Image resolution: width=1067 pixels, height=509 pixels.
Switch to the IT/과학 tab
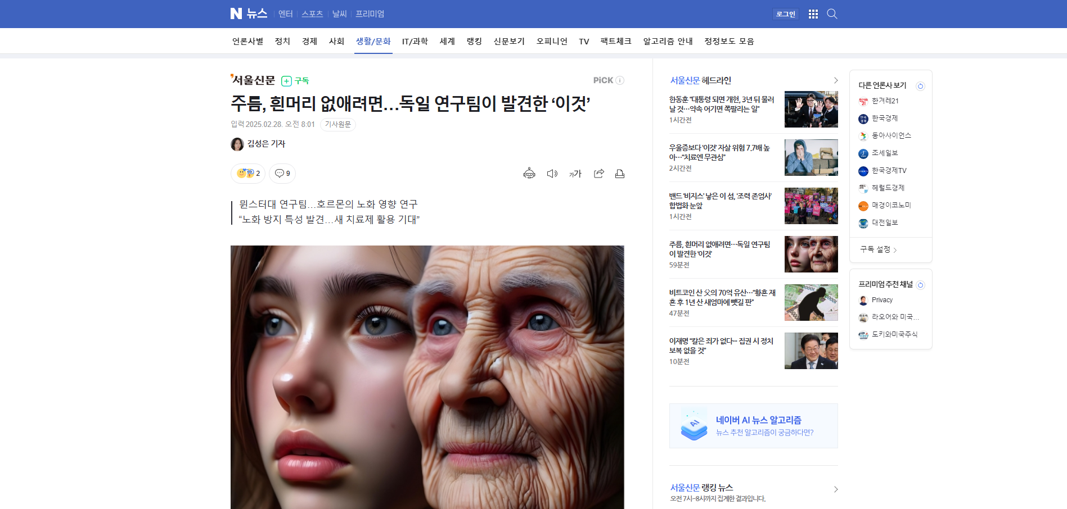point(415,42)
